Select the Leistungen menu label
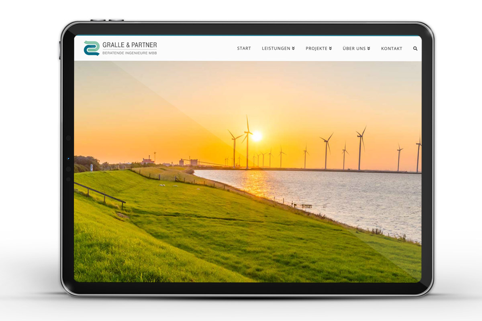482x321 pixels. 276,49
